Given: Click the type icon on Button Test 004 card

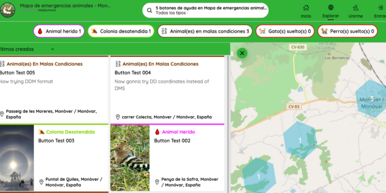Looking at the screenshot, I should point(118,64).
